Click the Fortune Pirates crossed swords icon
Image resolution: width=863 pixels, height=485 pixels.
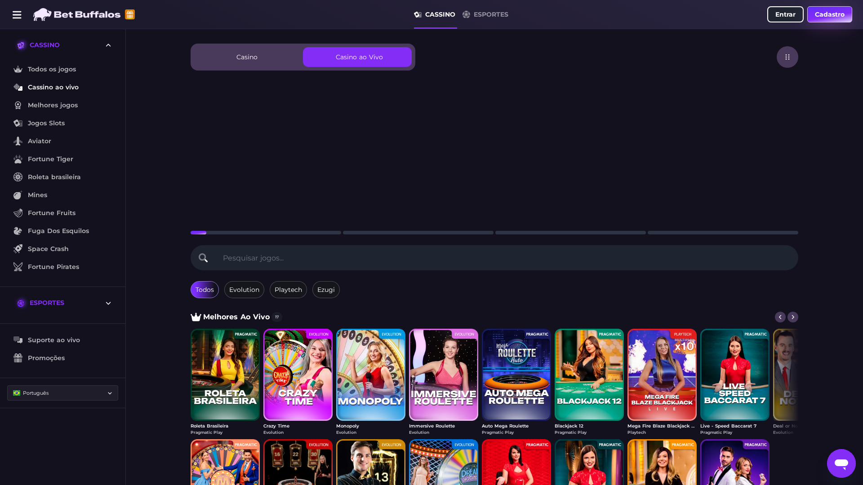tap(18, 267)
